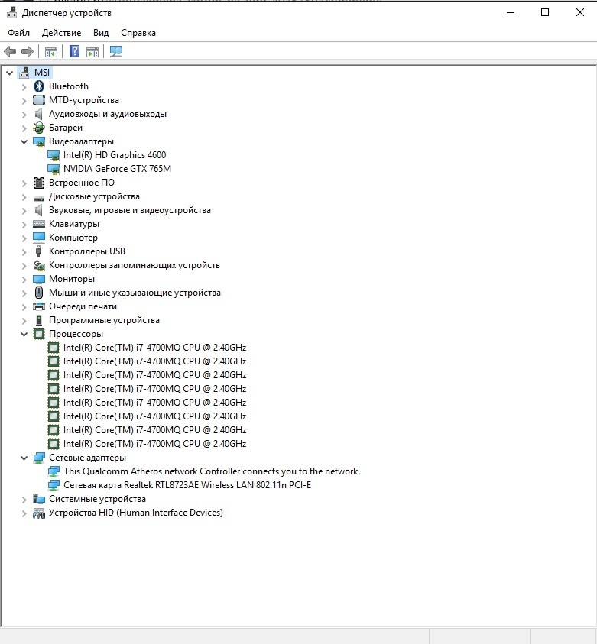The image size is (597, 644).
Task: Click the scan for hardware changes icon
Action: 115,52
